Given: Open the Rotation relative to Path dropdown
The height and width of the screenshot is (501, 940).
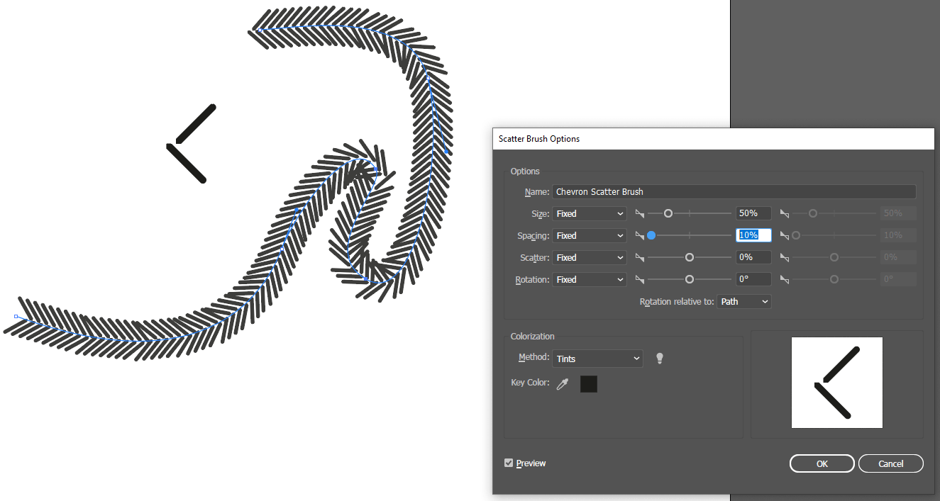Looking at the screenshot, I should [x=743, y=301].
